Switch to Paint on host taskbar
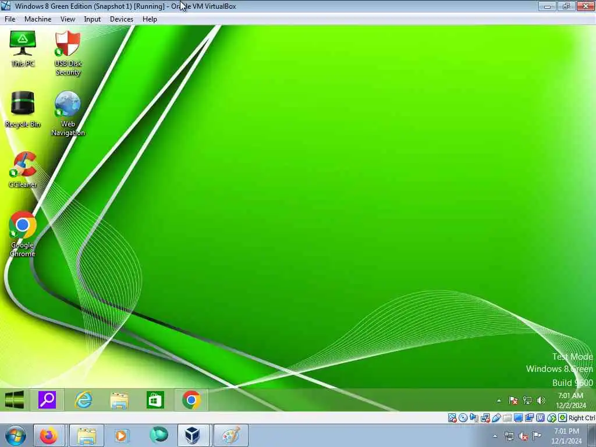This screenshot has height=447, width=596. pos(230,435)
